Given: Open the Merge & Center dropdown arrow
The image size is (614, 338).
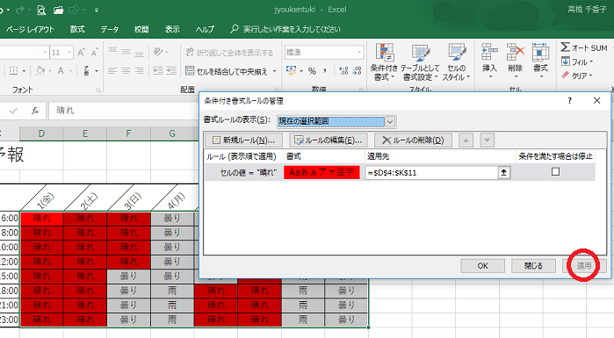Looking at the screenshot, I should click(x=274, y=71).
